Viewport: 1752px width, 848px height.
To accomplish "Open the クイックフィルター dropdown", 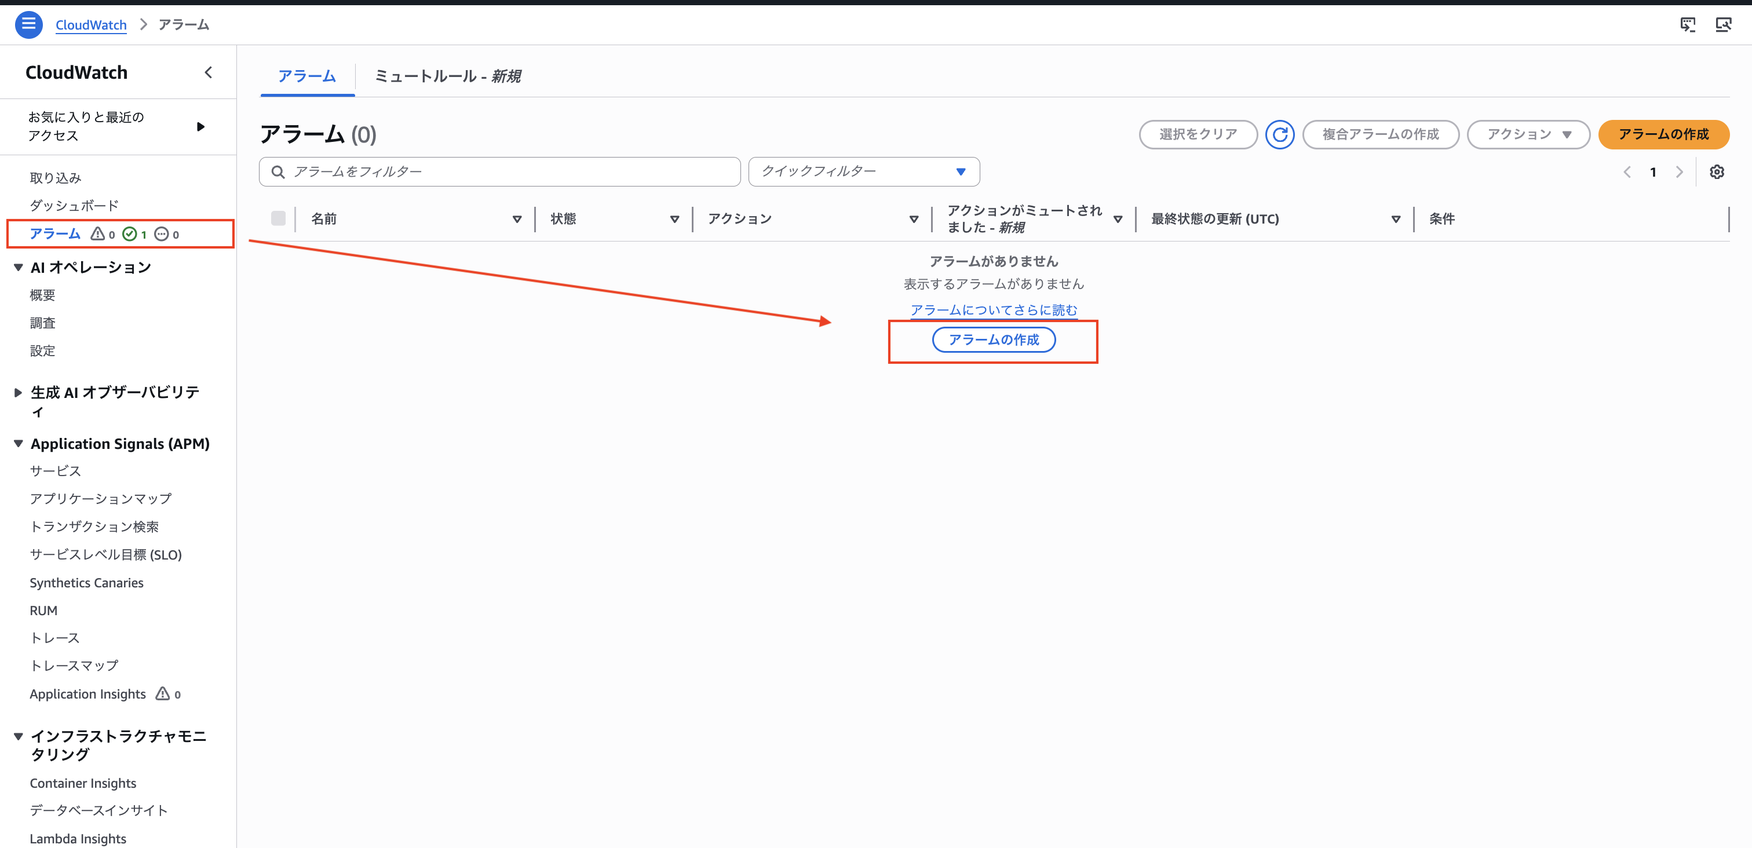I will [x=863, y=171].
